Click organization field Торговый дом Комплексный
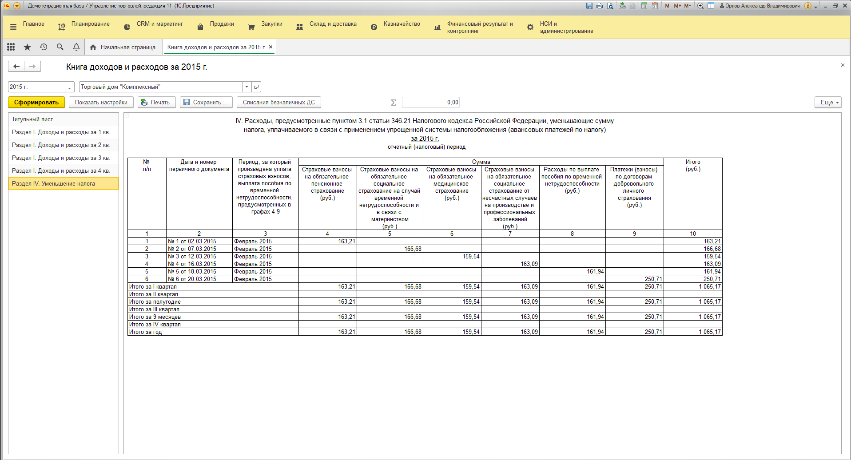Screen dimensions: 851x460 [x=161, y=87]
